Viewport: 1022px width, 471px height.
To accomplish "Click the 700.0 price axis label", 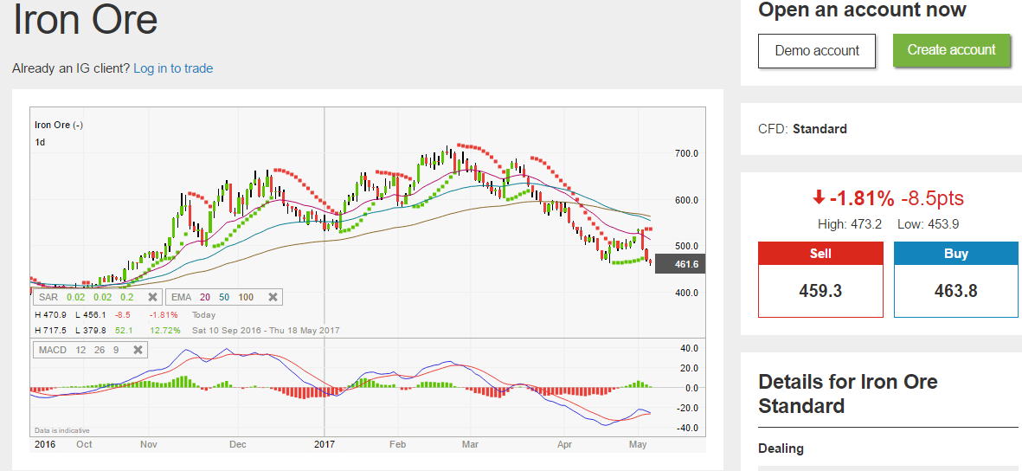I will 686,153.
